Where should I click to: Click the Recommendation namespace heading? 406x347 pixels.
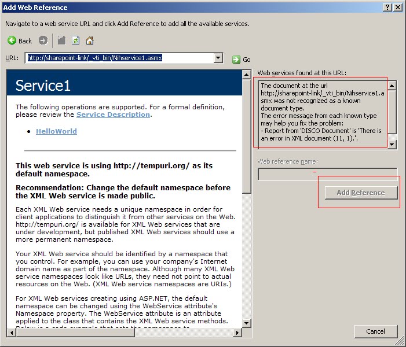pyautogui.click(x=123, y=191)
